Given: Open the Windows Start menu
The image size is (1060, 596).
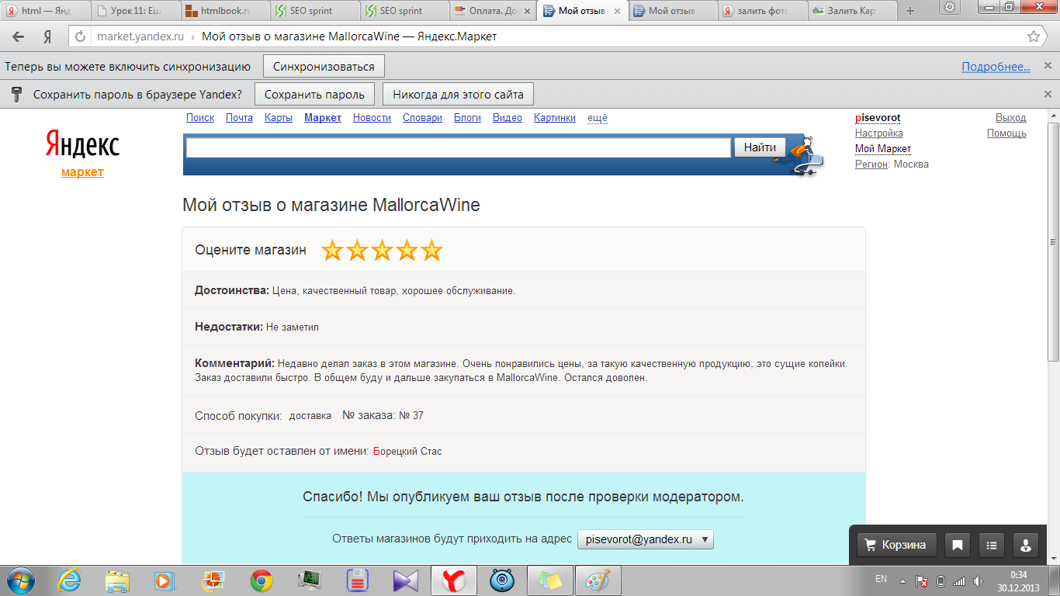Looking at the screenshot, I should tap(20, 580).
